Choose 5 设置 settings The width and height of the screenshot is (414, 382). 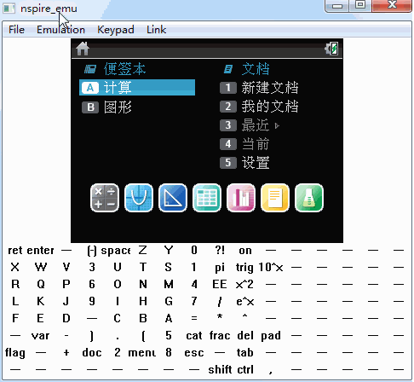pos(244,163)
